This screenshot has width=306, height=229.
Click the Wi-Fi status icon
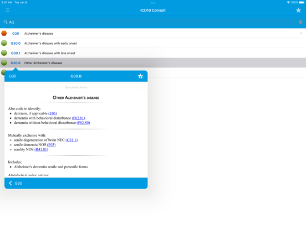click(288, 2)
